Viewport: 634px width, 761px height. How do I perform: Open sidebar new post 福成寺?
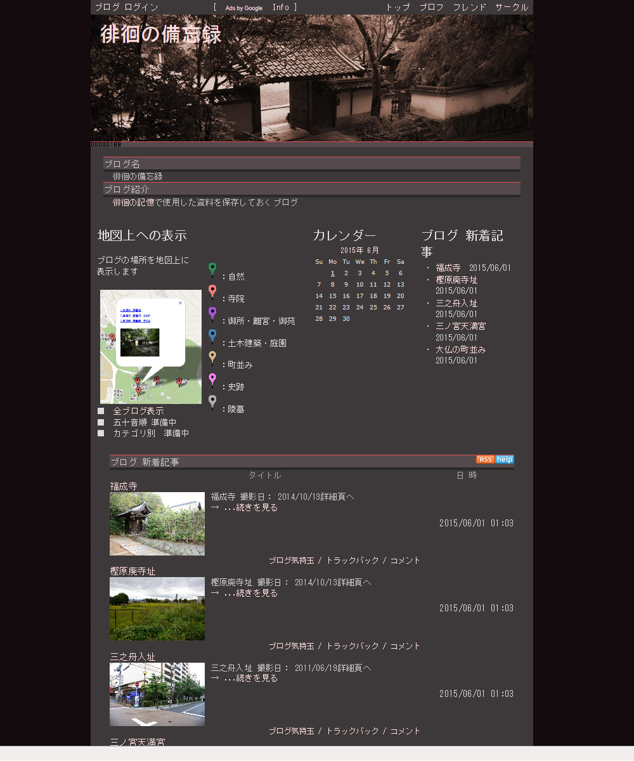pyautogui.click(x=448, y=268)
